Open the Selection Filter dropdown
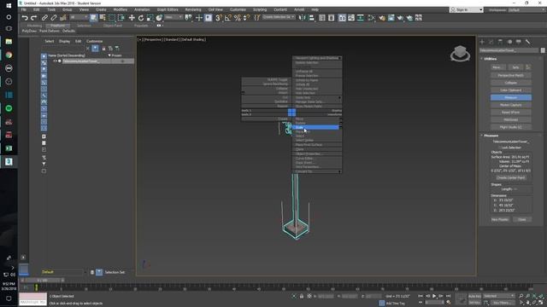This screenshot has width=547, height=307. [x=79, y=17]
